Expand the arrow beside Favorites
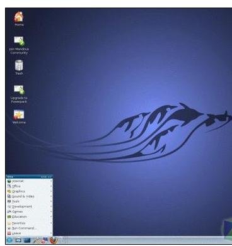Screen dimensions: 232x246 (x=51, y=223)
